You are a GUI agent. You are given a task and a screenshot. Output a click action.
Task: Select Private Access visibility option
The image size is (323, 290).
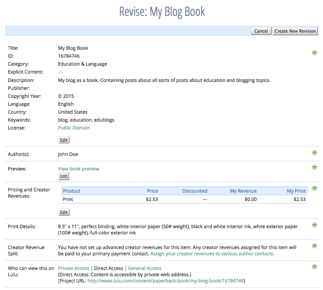click(74, 268)
